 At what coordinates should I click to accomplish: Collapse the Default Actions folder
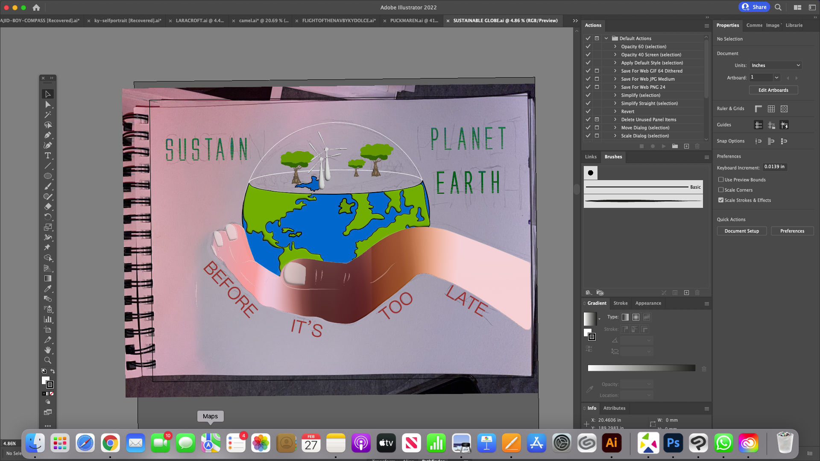606,38
